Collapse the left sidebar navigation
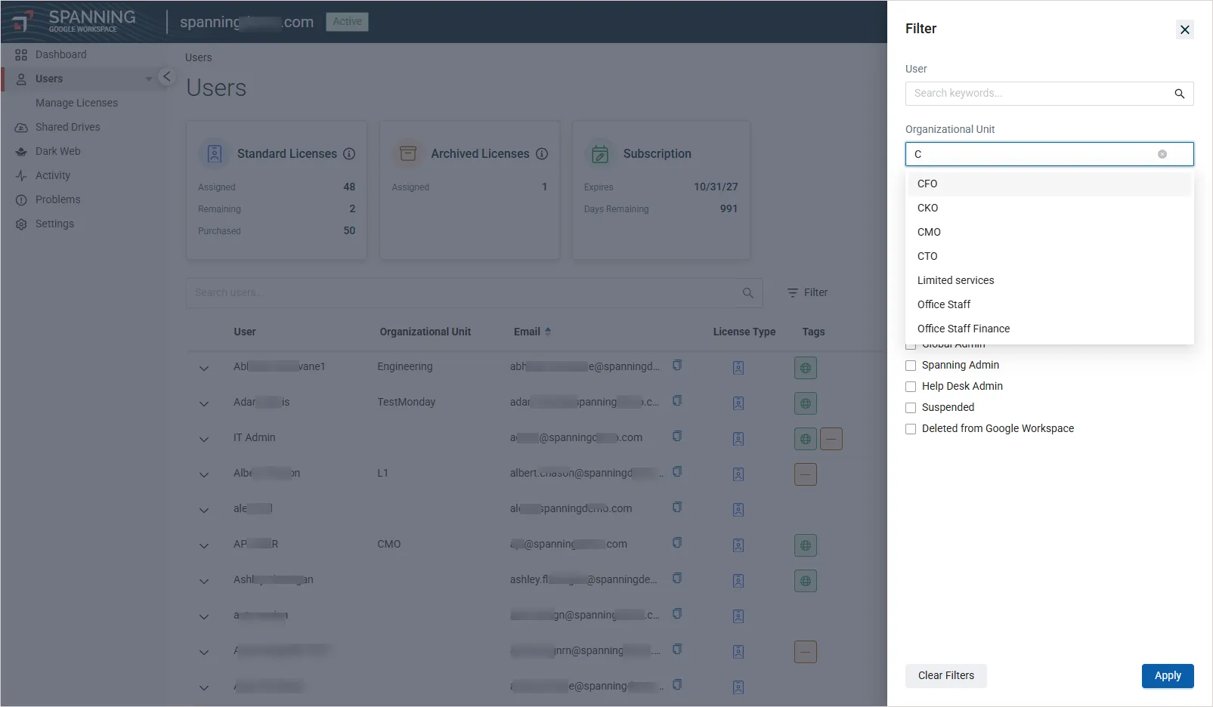Screen dimensions: 1213x707 point(167,76)
